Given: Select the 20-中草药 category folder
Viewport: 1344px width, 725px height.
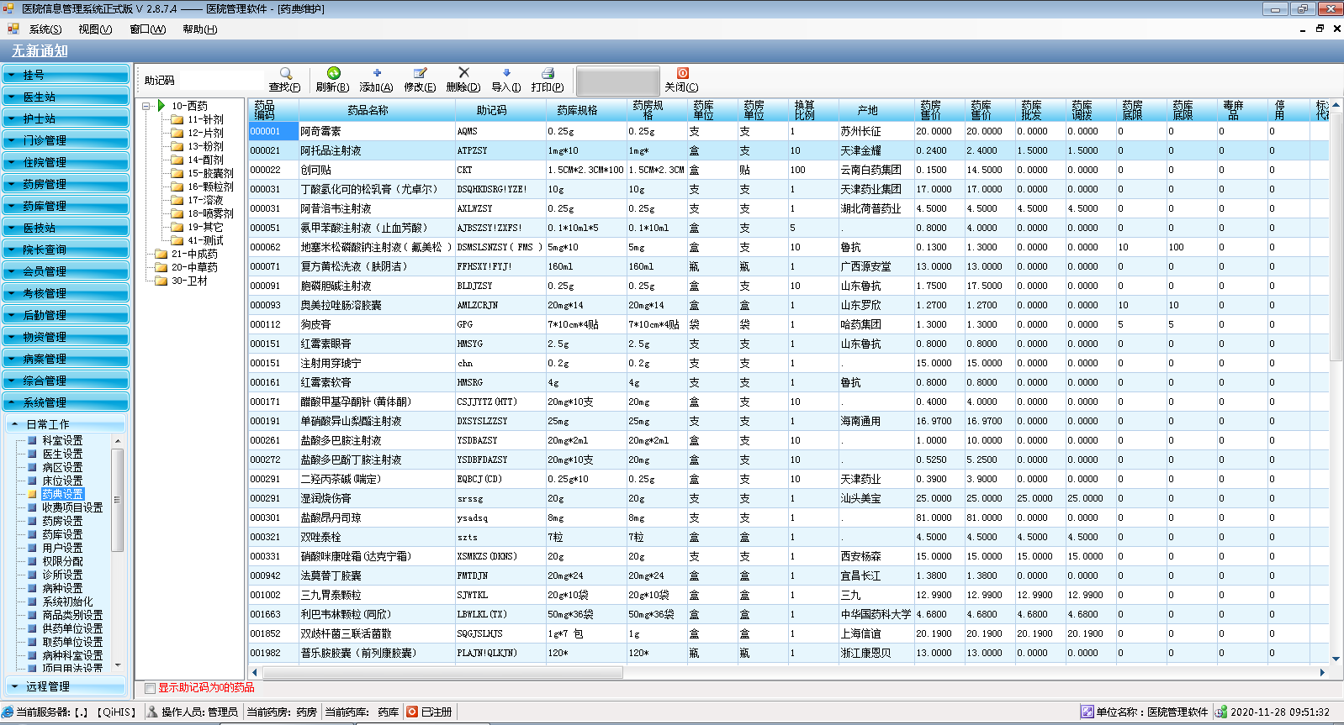Looking at the screenshot, I should point(186,267).
